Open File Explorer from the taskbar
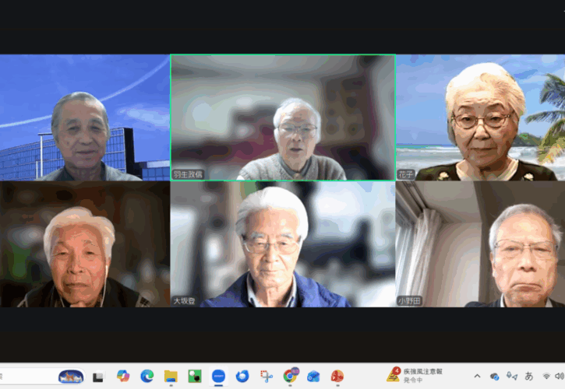The height and width of the screenshot is (389, 565). (171, 376)
